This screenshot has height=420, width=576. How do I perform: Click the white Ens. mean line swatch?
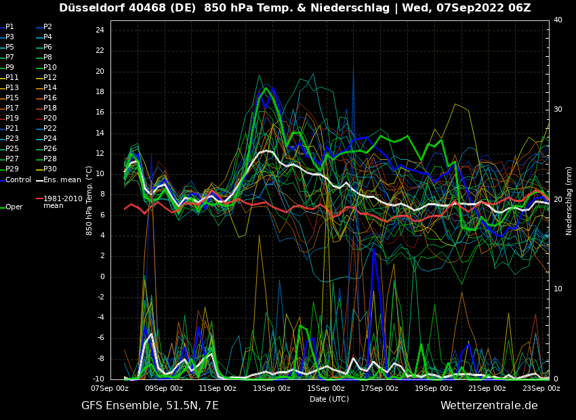coord(39,180)
